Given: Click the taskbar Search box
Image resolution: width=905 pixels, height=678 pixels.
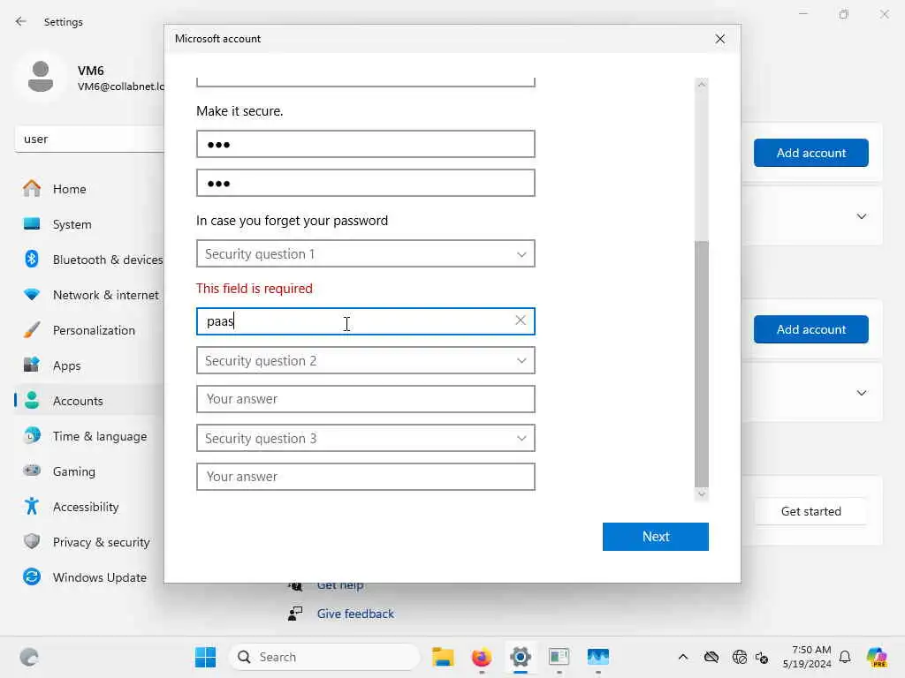Looking at the screenshot, I should point(325,657).
